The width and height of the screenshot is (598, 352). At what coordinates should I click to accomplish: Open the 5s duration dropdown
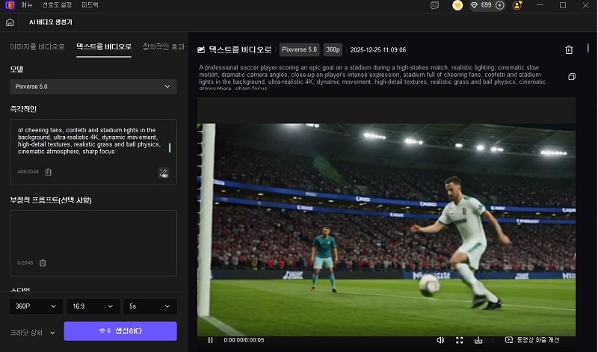[x=150, y=306]
